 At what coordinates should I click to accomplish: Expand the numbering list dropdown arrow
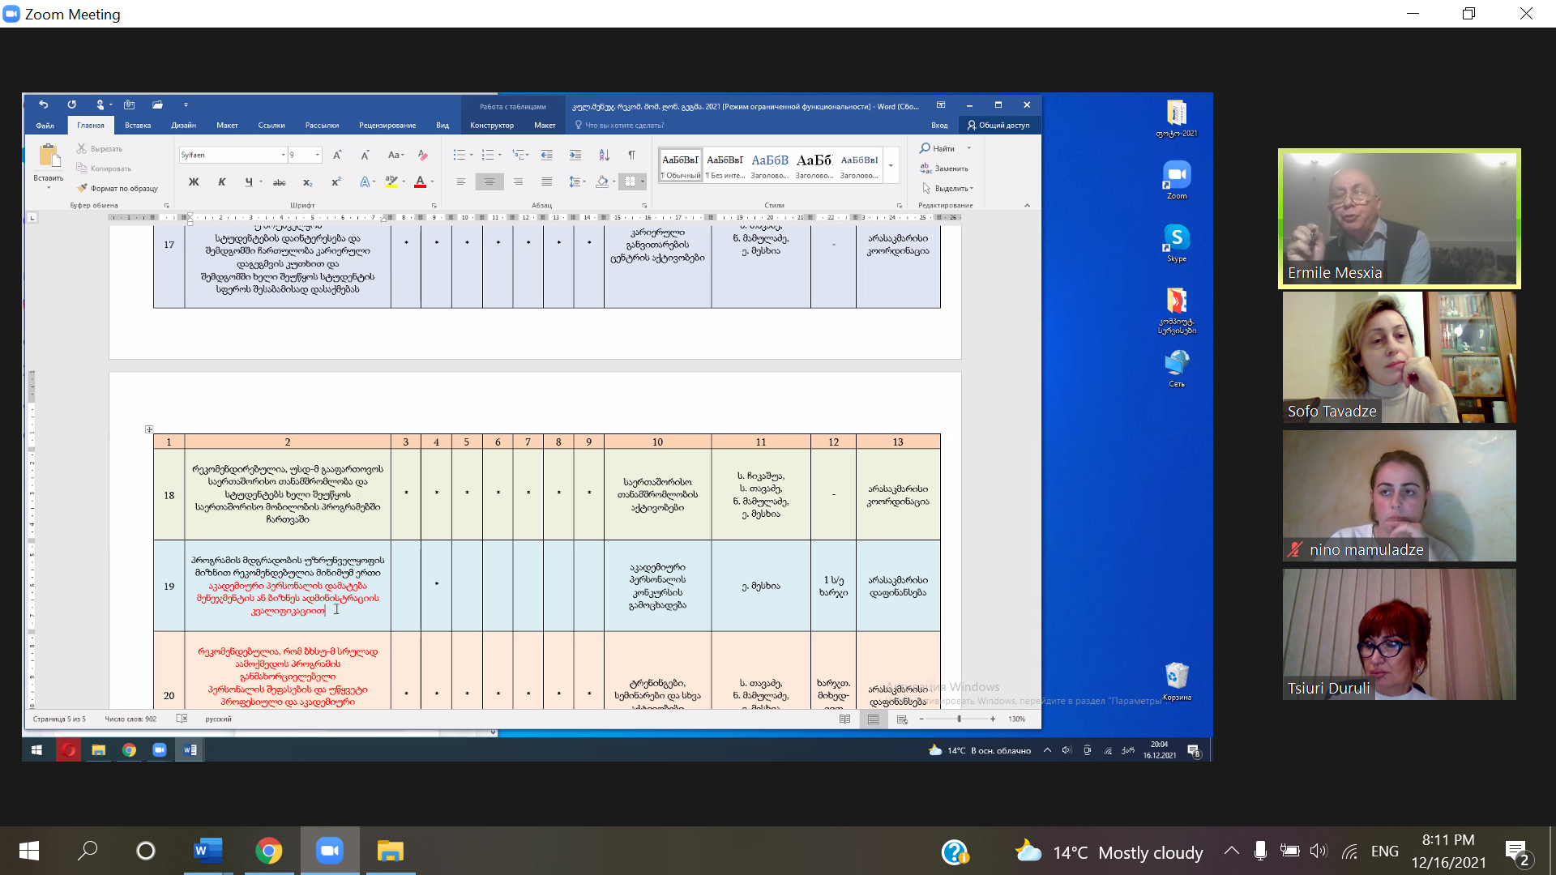(x=500, y=155)
